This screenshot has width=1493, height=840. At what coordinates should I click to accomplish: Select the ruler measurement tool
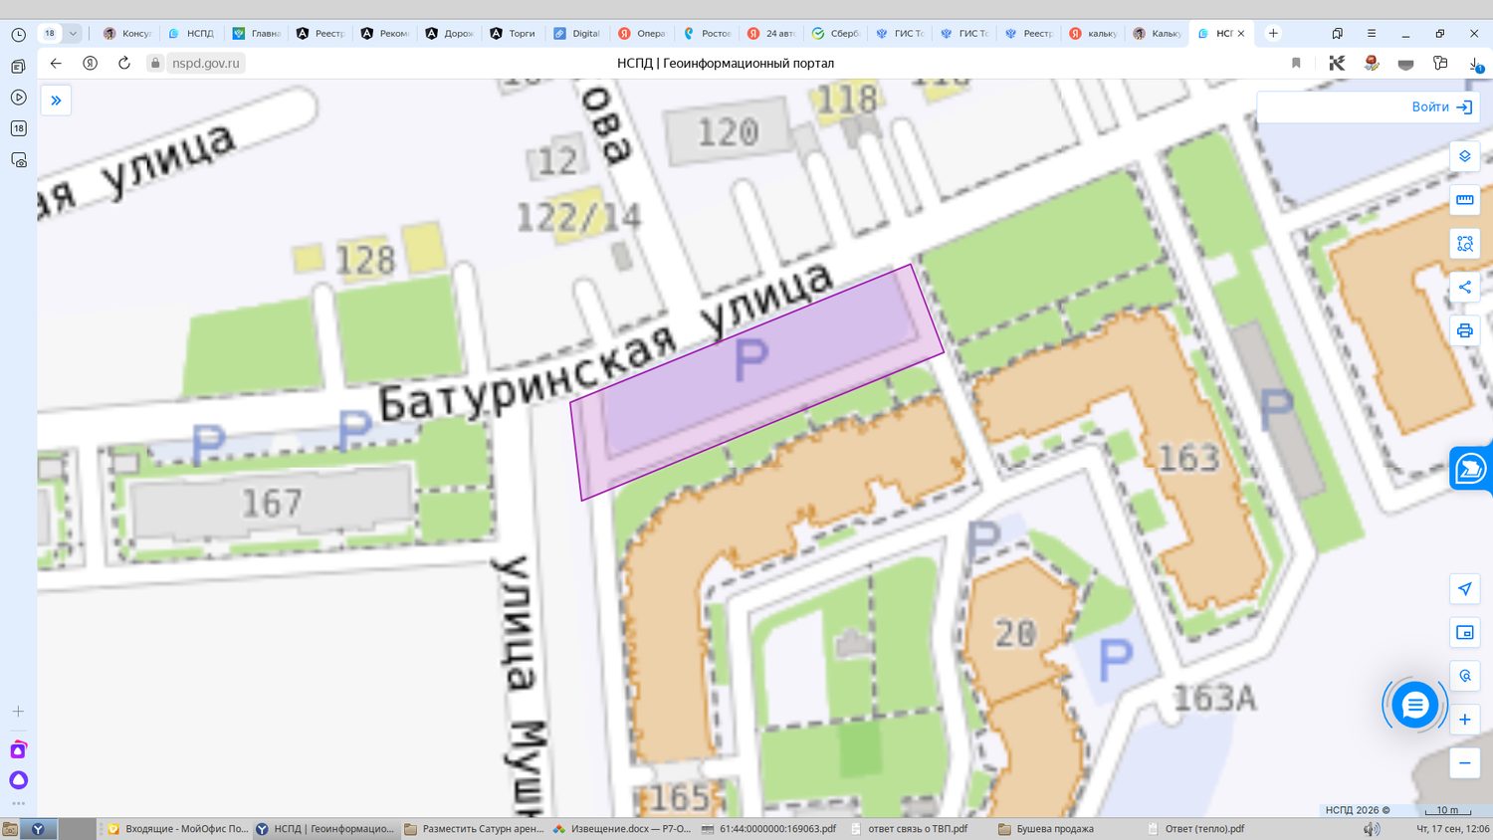[x=1465, y=200]
